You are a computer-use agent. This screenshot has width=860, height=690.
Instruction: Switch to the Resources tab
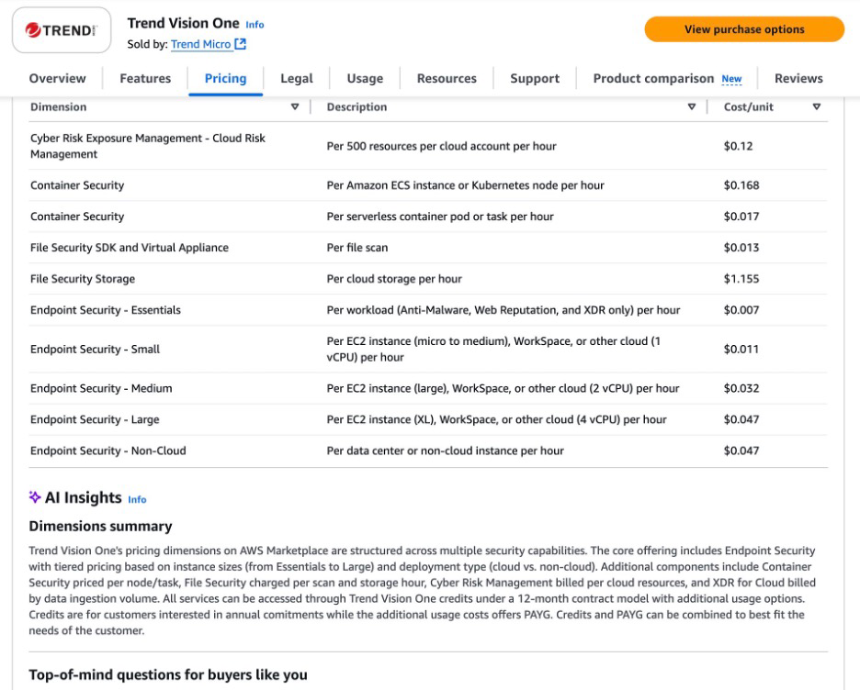pyautogui.click(x=447, y=79)
